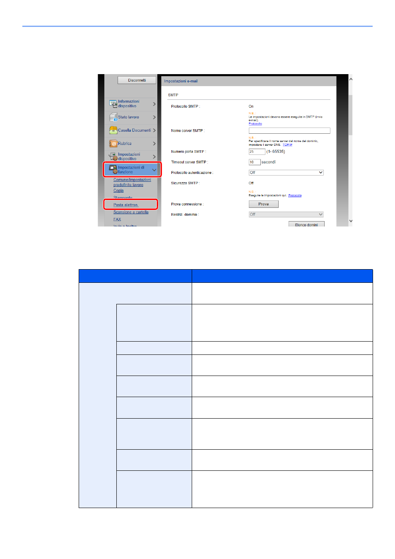
Task: Open the Impostazioni dispositivo menu label
Action: click(x=129, y=157)
